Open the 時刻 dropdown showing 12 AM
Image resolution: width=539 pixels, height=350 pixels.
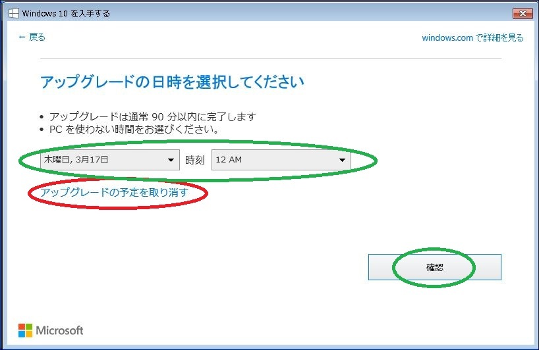pyautogui.click(x=281, y=160)
